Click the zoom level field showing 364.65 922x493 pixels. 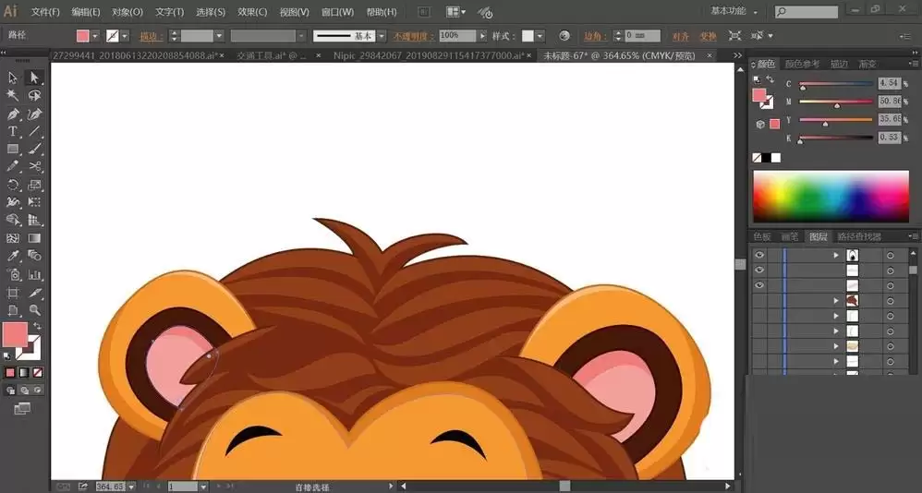(x=110, y=486)
